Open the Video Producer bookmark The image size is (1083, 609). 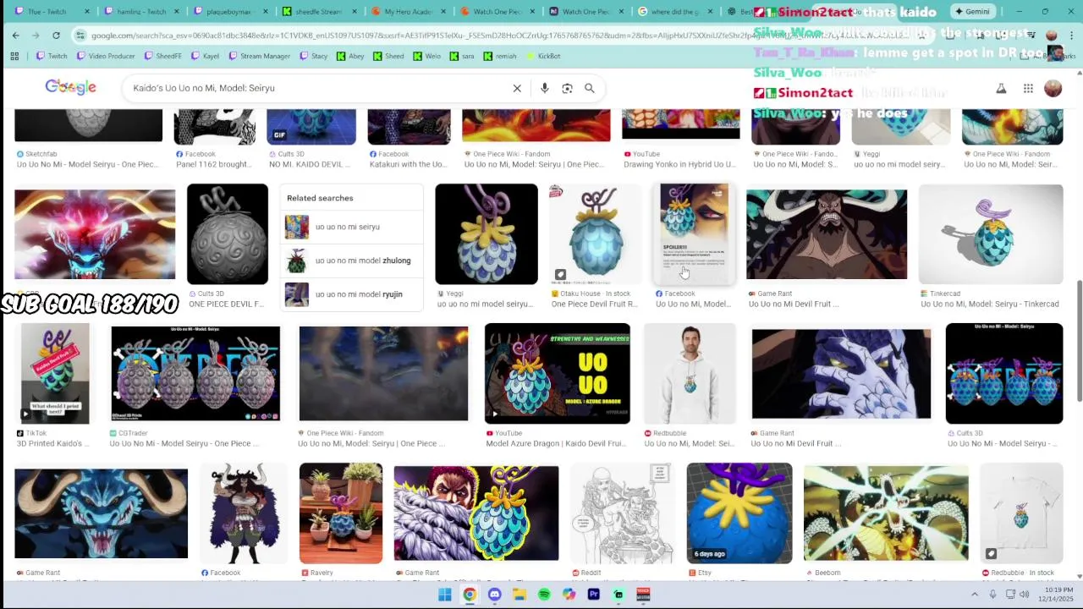[x=106, y=56]
